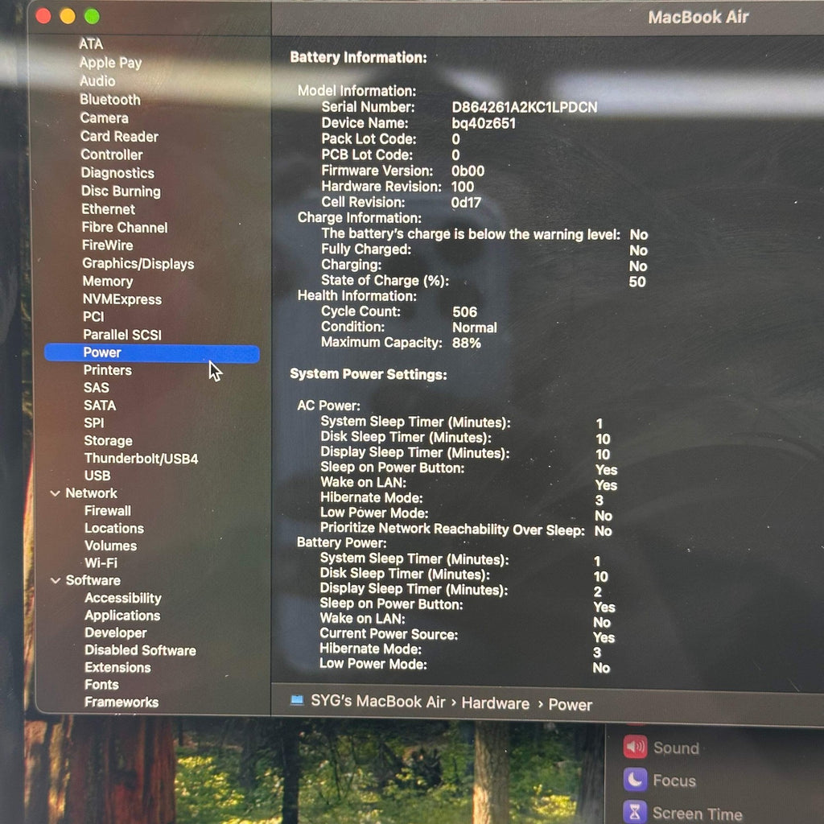Collapse the Software section chevron
The image size is (824, 824).
point(56,580)
